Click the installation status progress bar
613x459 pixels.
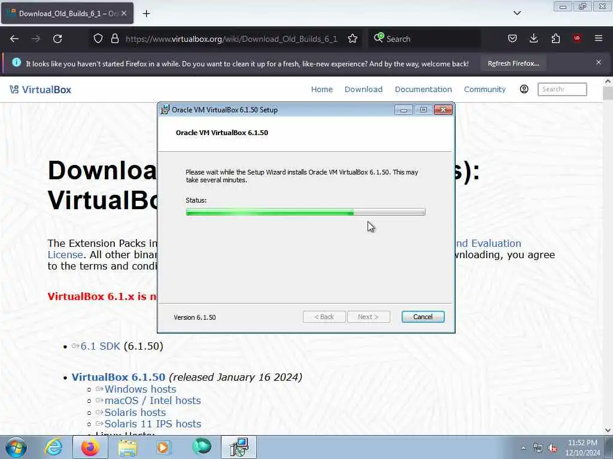click(x=305, y=212)
